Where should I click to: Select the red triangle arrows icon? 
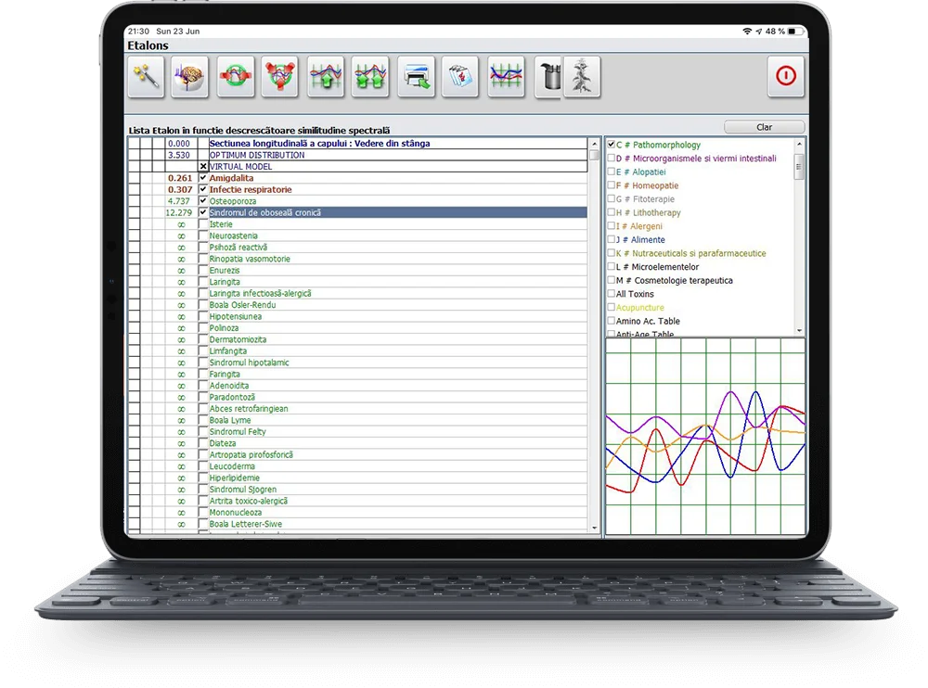[280, 77]
